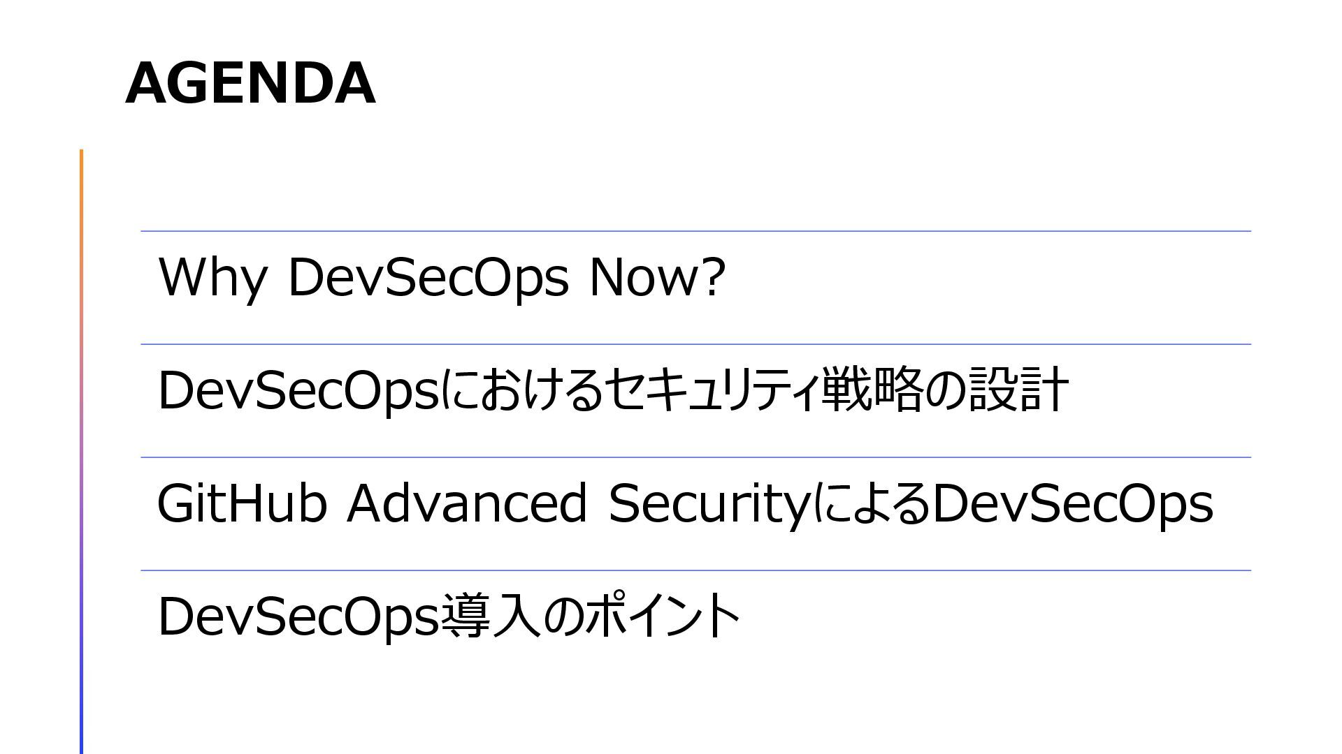The width and height of the screenshot is (1342, 754).
Task: Select the divider line above the GitHub item
Action: click(x=695, y=457)
